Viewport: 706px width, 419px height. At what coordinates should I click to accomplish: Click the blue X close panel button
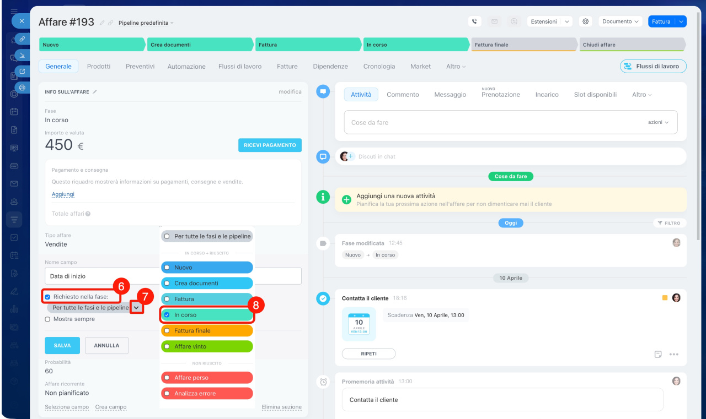(22, 21)
